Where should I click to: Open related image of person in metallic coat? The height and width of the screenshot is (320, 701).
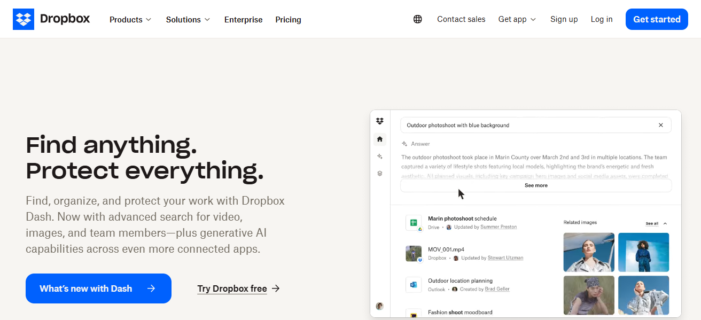[x=643, y=295]
